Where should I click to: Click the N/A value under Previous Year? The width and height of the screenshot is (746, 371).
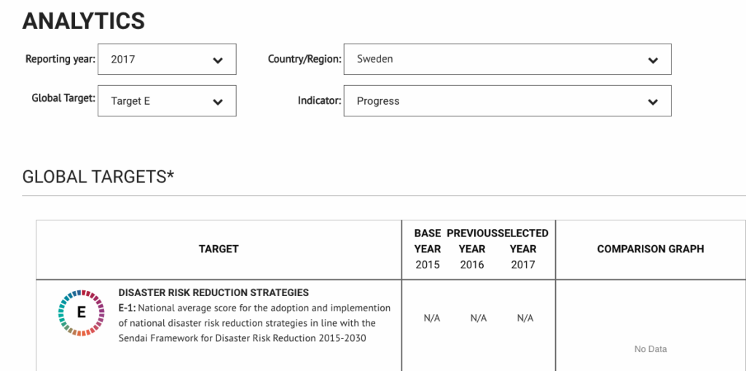pyautogui.click(x=479, y=318)
